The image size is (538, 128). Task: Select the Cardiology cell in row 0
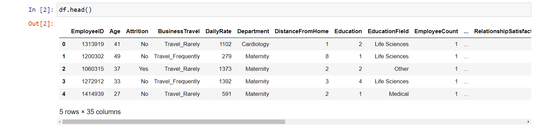coord(255,44)
